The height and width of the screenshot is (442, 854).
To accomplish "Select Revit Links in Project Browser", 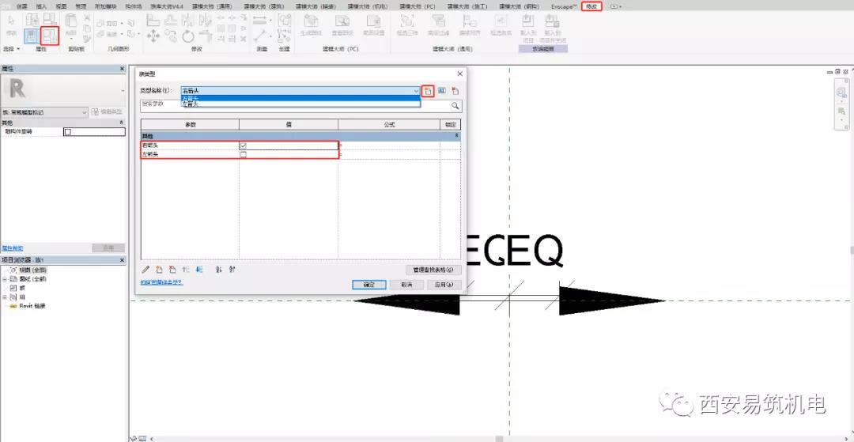I will coord(32,306).
